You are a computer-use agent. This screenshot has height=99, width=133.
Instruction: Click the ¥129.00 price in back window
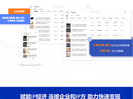pyautogui.click(x=56, y=35)
